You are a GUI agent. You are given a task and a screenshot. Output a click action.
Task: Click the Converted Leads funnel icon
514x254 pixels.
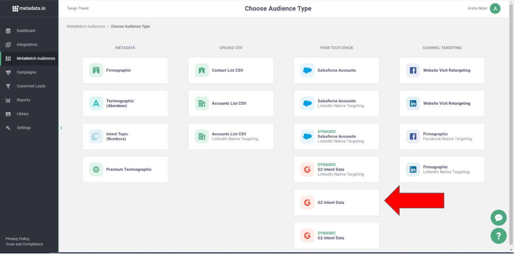tap(8, 86)
